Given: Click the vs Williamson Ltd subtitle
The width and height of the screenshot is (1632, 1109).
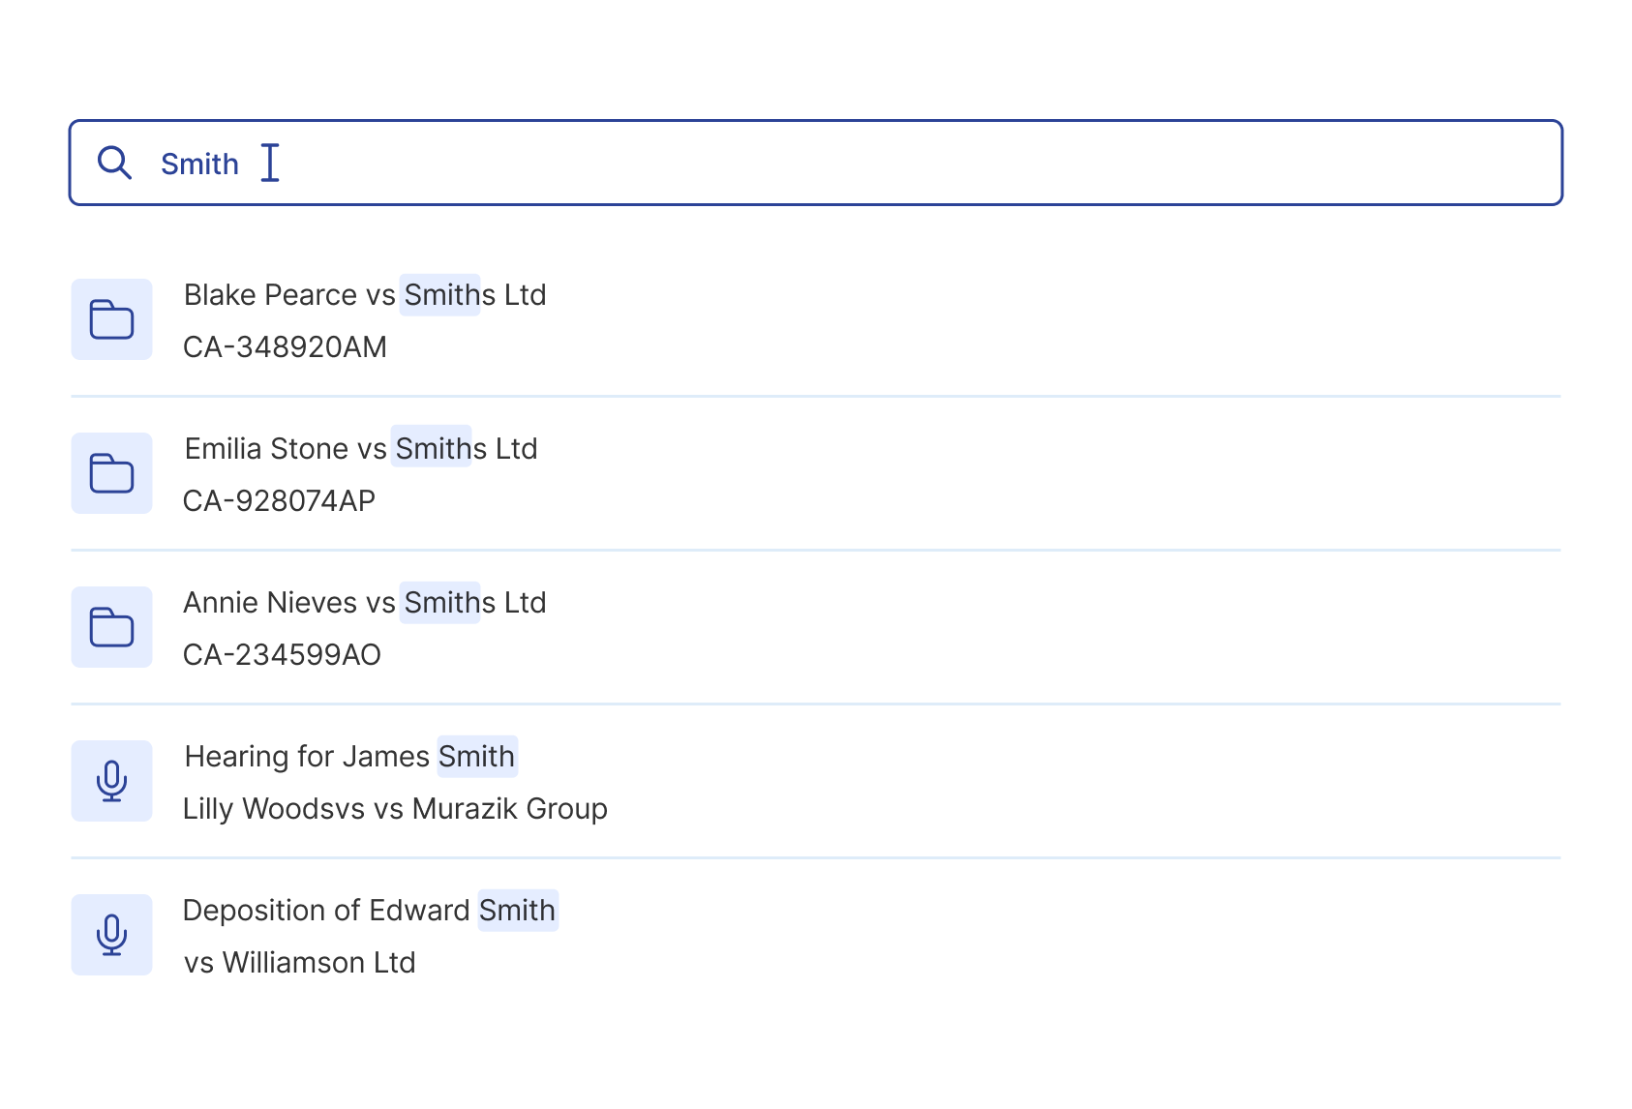Looking at the screenshot, I should pos(300,963).
